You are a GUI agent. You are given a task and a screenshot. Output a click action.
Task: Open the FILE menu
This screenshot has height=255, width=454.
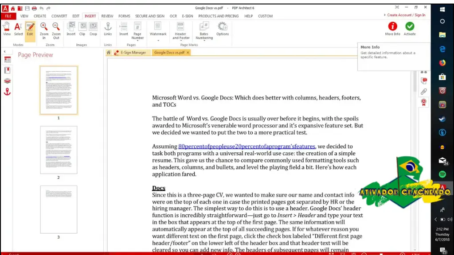click(x=8, y=16)
